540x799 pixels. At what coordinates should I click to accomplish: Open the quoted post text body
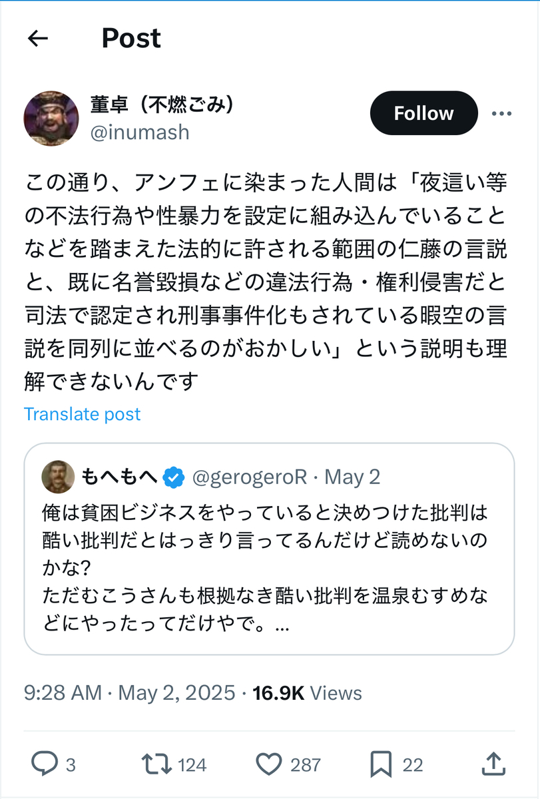pos(264,570)
